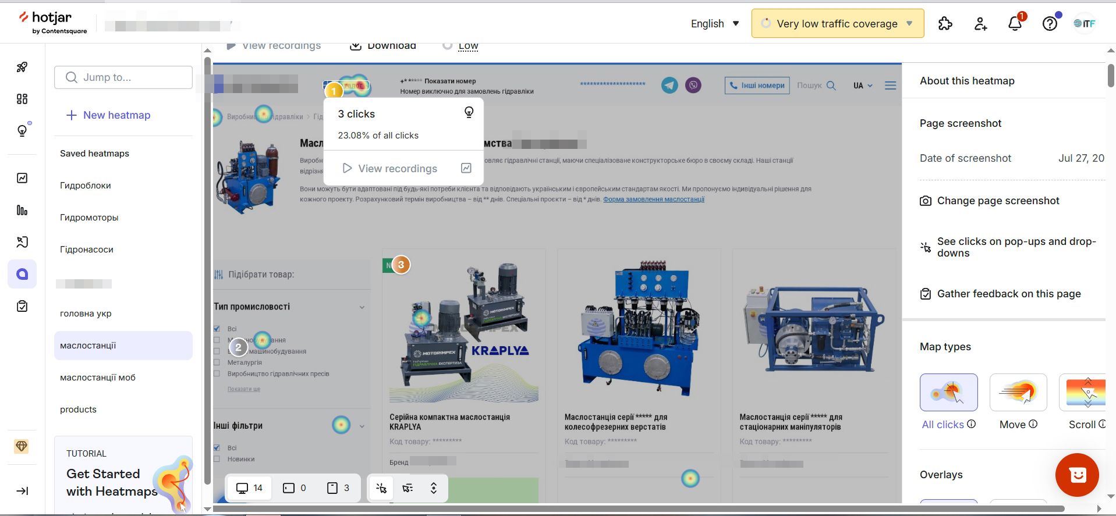Select the маслостанції saved heatmap

point(123,346)
